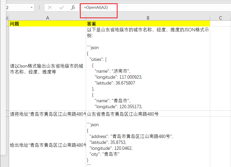Select column B header
This screenshot has width=231, height=167.
[148, 18]
